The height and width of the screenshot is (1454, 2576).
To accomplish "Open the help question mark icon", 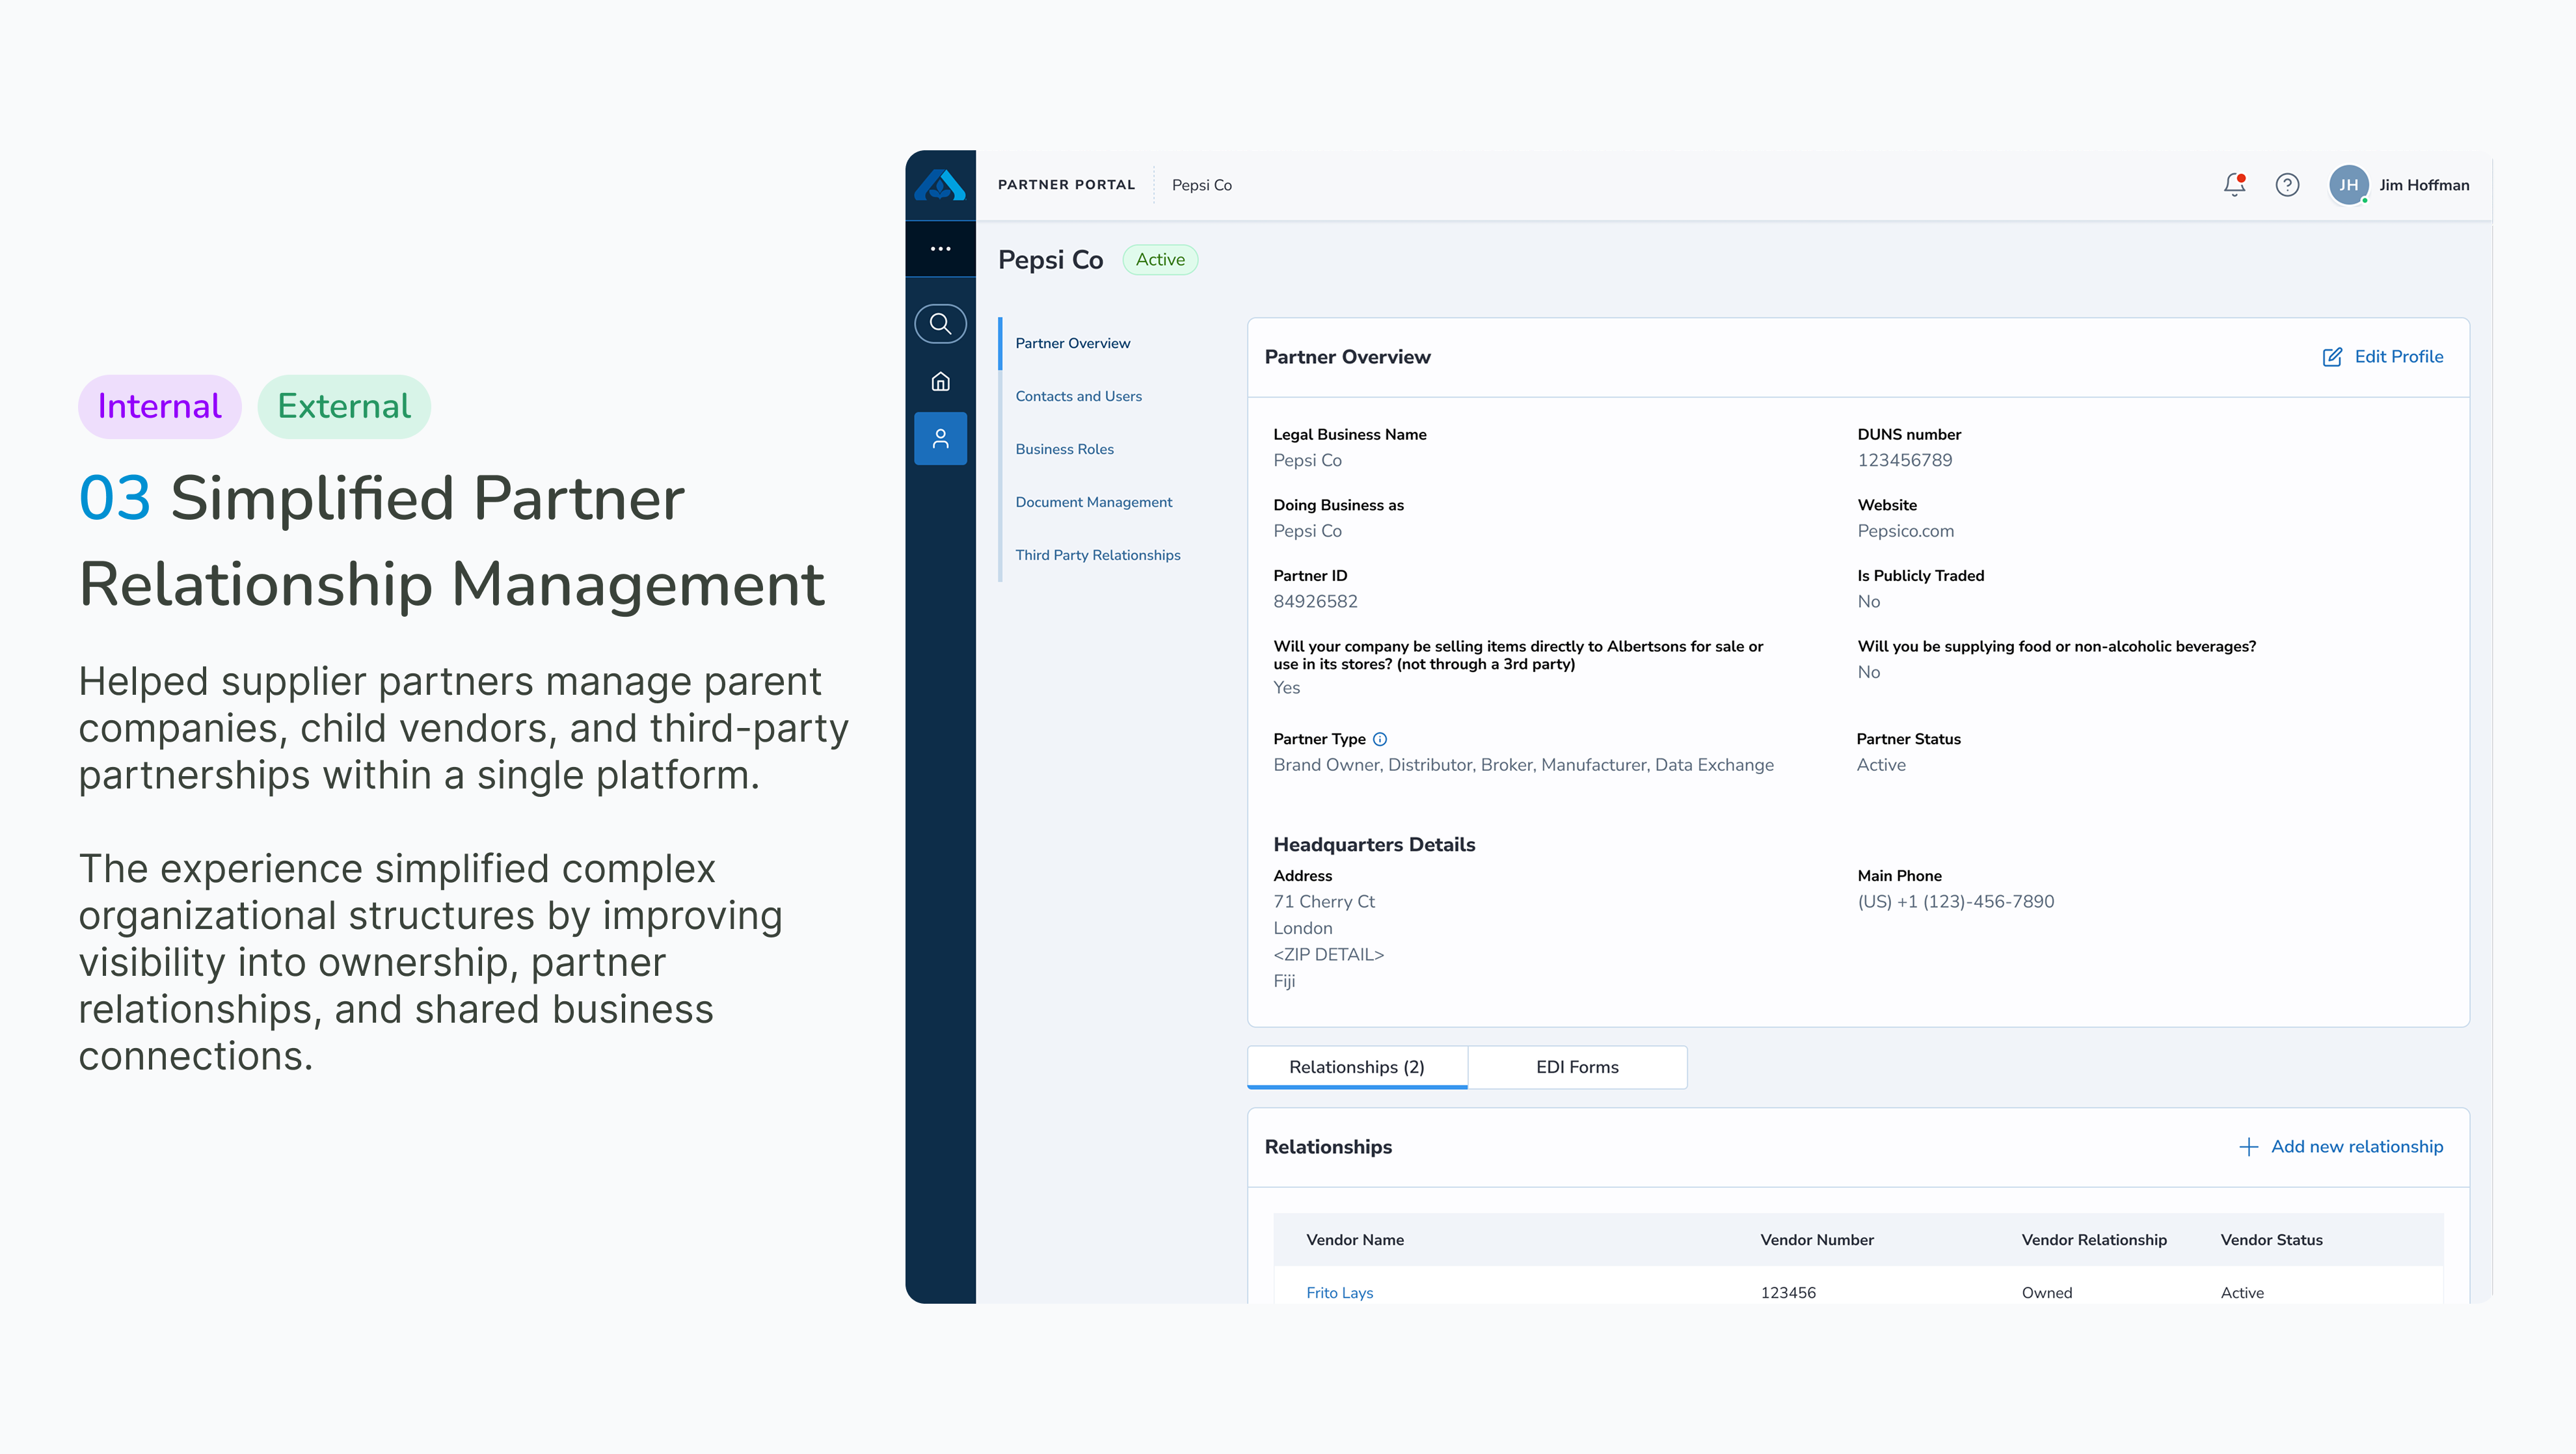I will (2287, 185).
